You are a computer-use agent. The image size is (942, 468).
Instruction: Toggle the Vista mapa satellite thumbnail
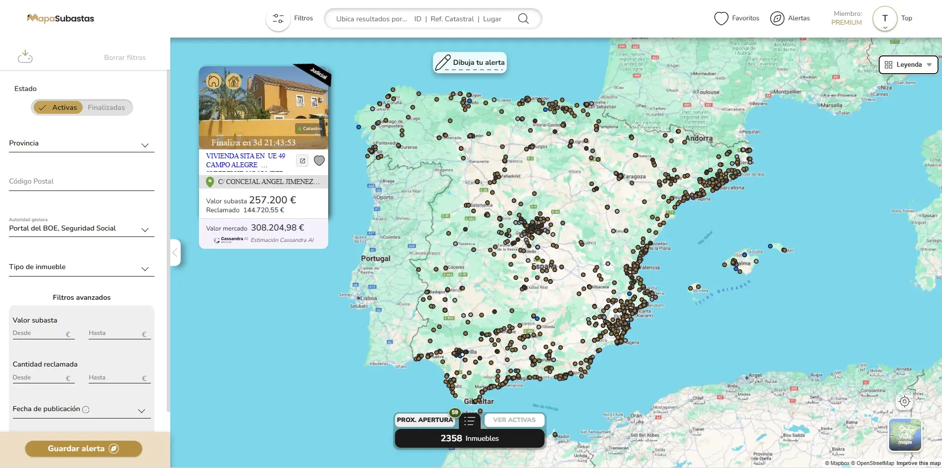pyautogui.click(x=905, y=435)
